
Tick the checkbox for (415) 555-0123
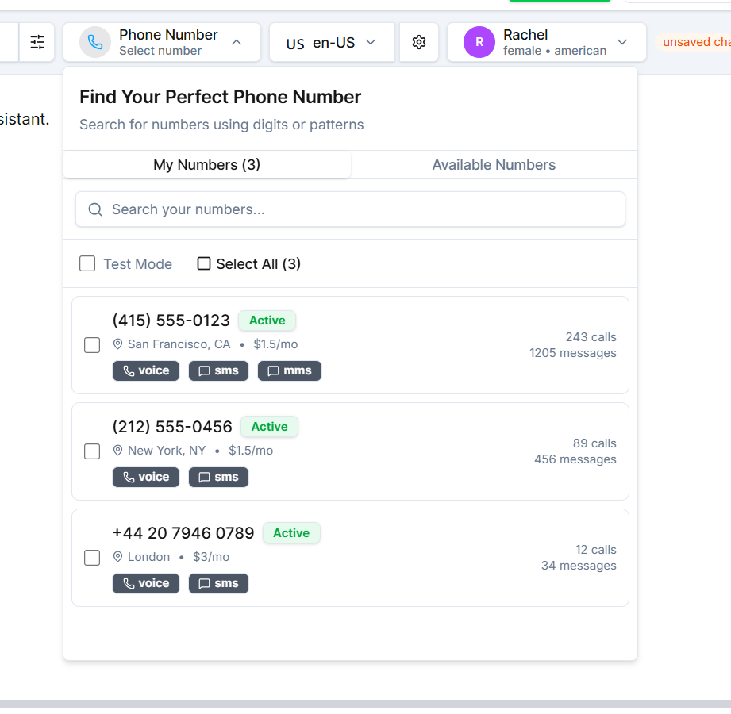pyautogui.click(x=92, y=345)
